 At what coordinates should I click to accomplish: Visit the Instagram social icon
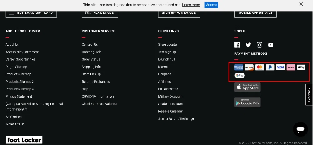(x=259, y=45)
